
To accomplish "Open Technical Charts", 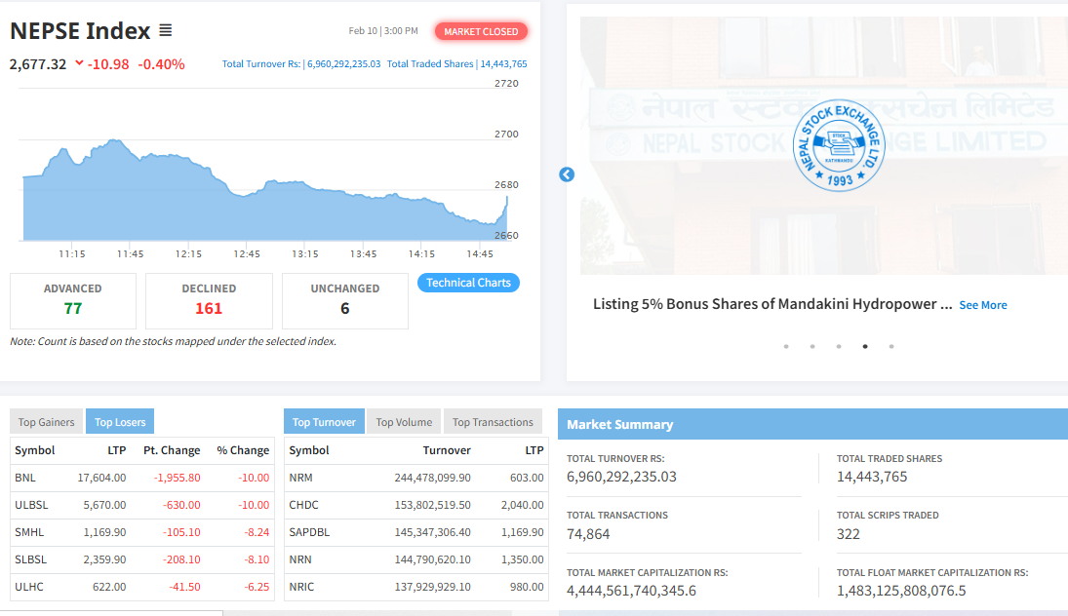I will tap(468, 283).
